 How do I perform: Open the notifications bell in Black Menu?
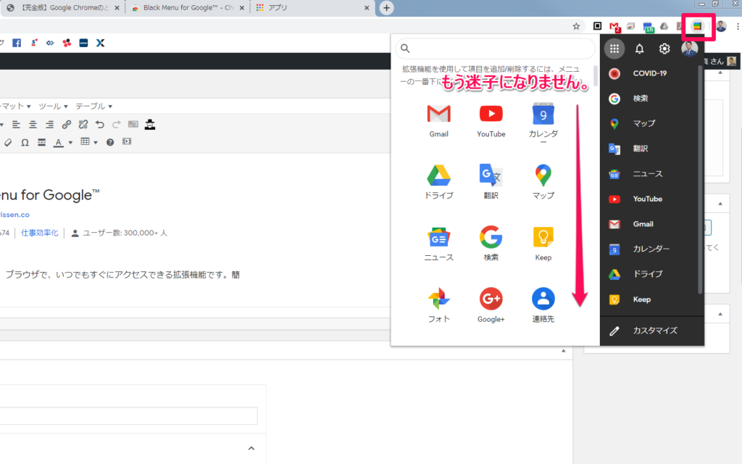point(639,49)
